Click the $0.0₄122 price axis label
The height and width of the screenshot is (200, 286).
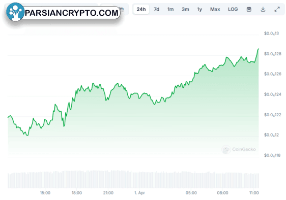[272, 115]
